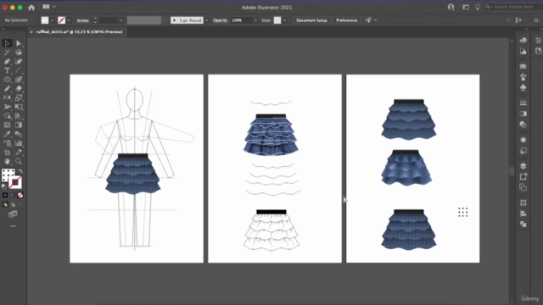Screen dimensions: 543x305
Task: Open the Brushes panel icon
Action: [523, 77]
